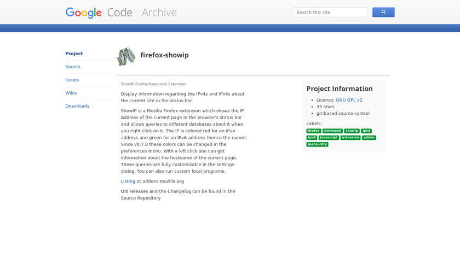Select the extension label tag
Image resolution: width=460 pixels, height=258 pixels.
[350, 138]
